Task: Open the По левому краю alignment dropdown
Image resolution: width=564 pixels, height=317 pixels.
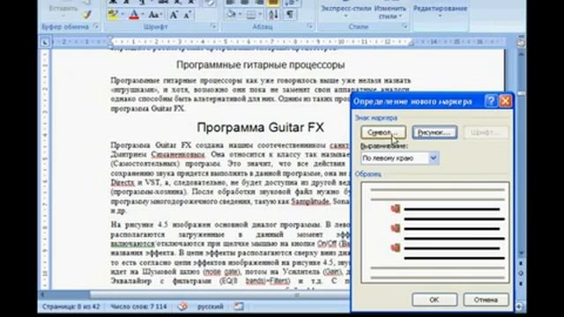Action: point(434,158)
